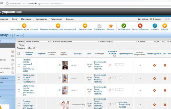Toggle Рекомендуемый status for article 841022

click(154, 78)
